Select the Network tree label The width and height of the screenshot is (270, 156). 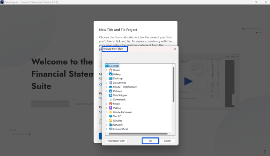tap(118, 125)
